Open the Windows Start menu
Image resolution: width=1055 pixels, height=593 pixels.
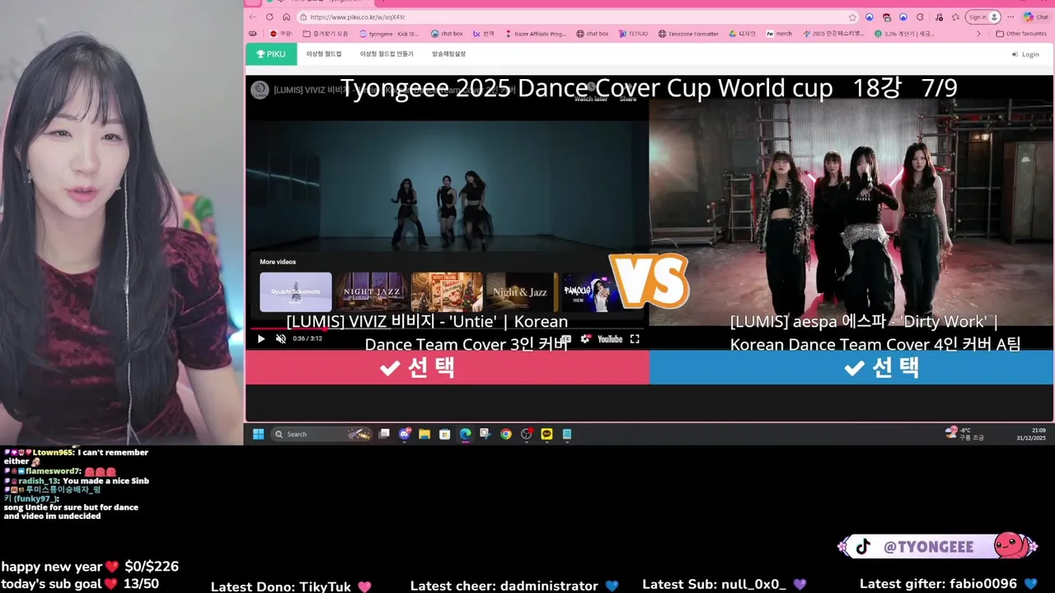(258, 434)
